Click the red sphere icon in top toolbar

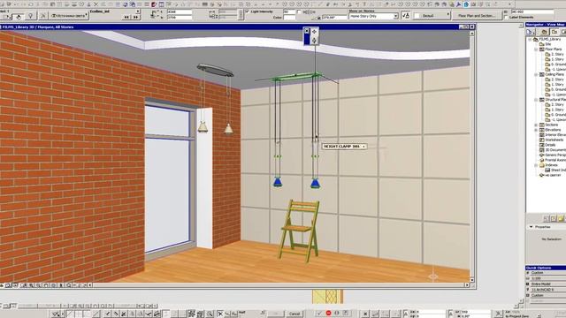(x=154, y=4)
